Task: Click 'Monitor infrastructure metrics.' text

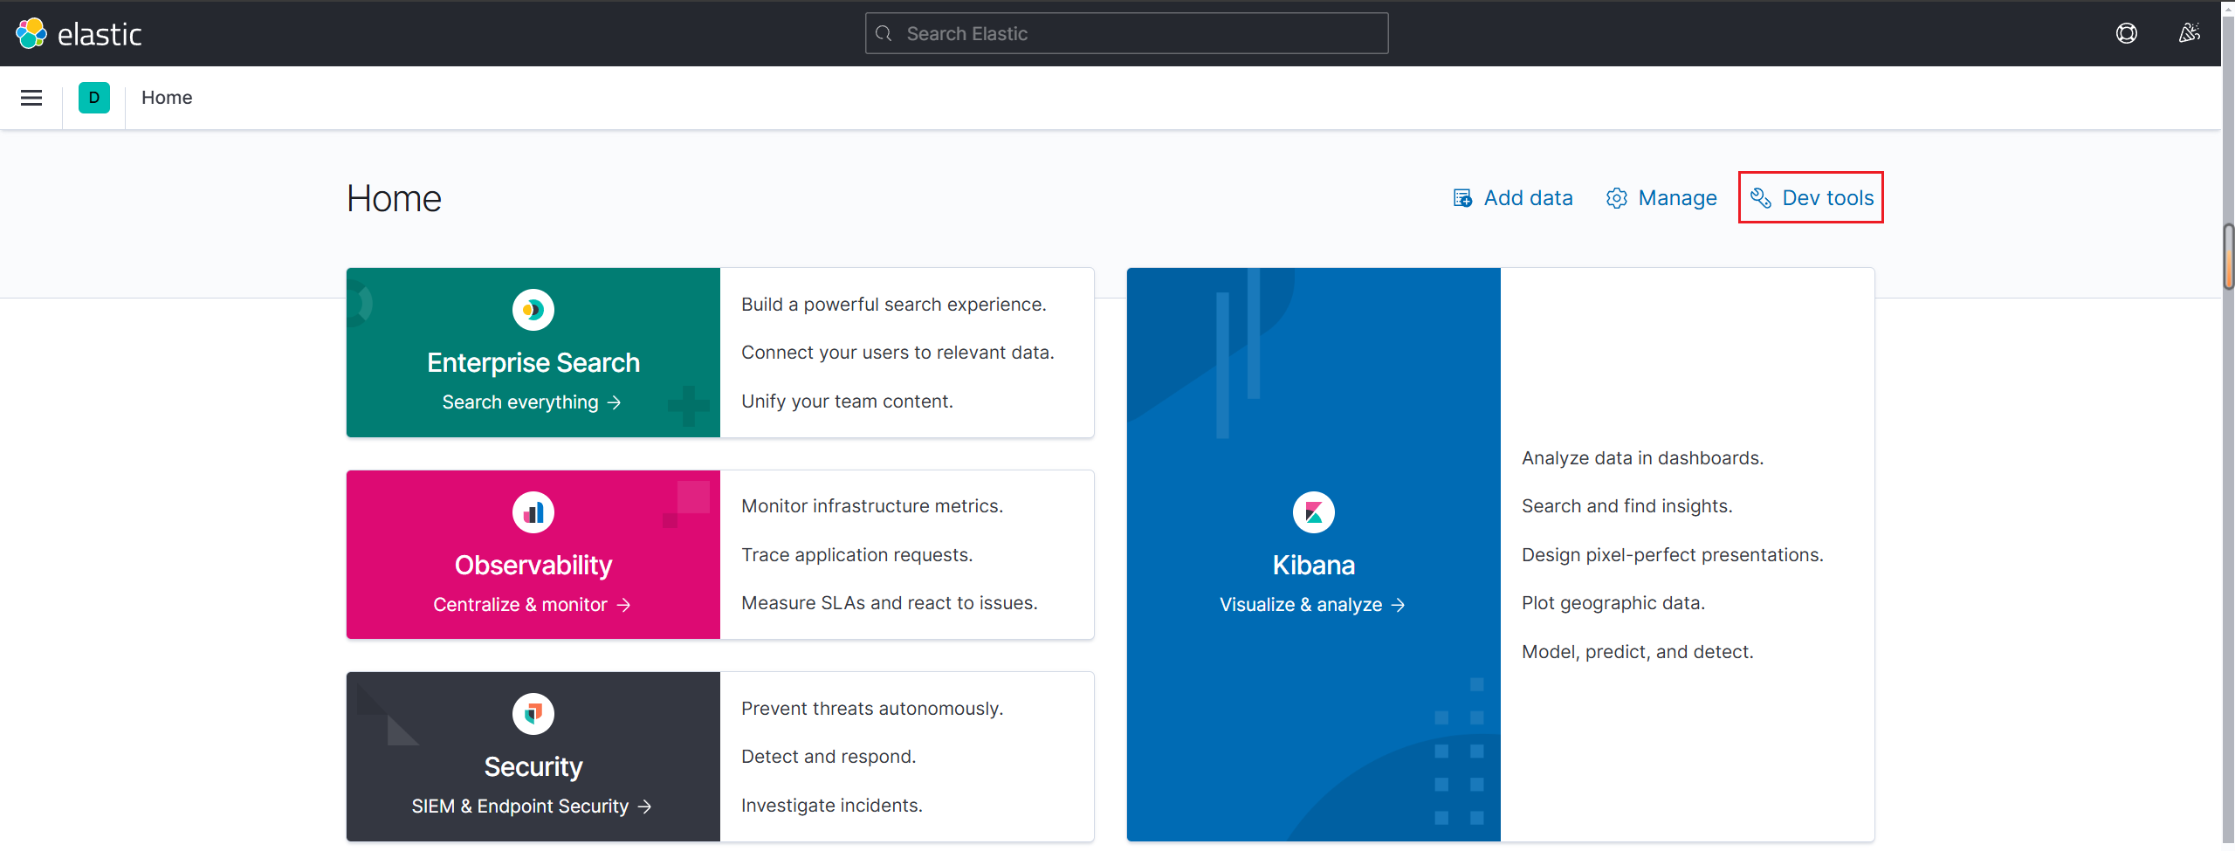Action: (872, 506)
